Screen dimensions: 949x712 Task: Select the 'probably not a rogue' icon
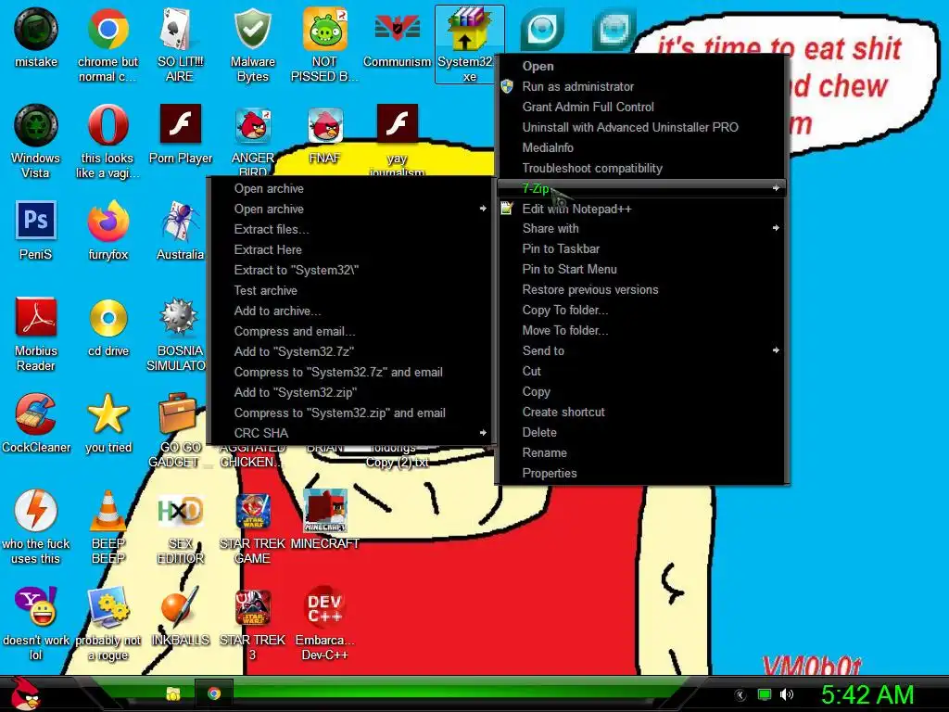pos(108,606)
